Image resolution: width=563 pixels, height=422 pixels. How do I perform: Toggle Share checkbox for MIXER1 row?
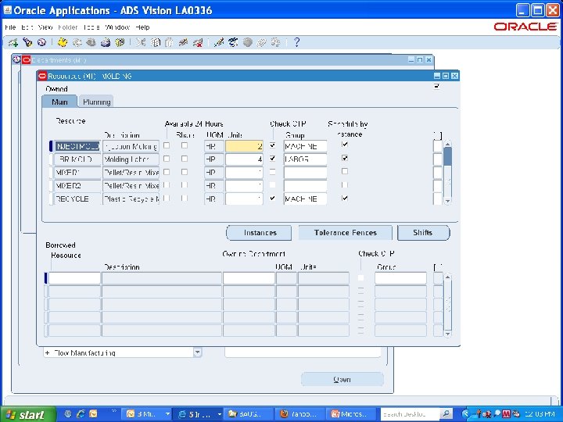click(x=185, y=172)
